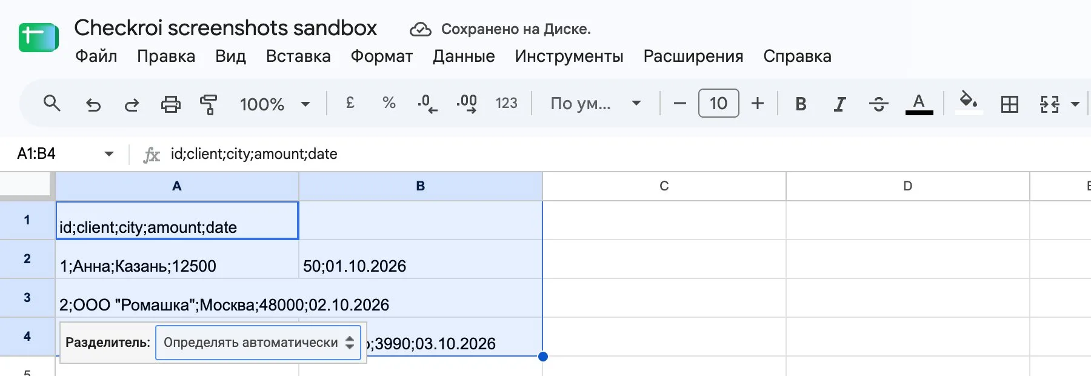1091x376 pixels.
Task: Select row 3 header
Action: (27, 298)
